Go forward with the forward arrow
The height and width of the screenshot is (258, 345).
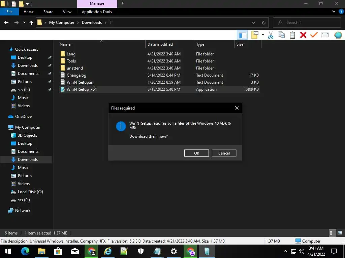pyautogui.click(x=17, y=23)
